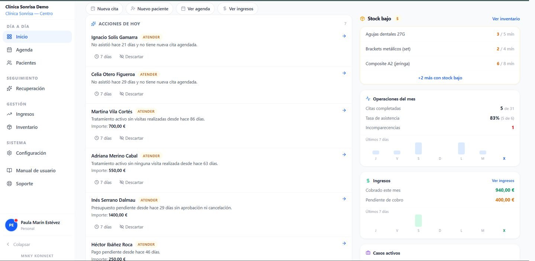
Task: Click the dollar icon in Ingresos card
Action: [x=368, y=181]
